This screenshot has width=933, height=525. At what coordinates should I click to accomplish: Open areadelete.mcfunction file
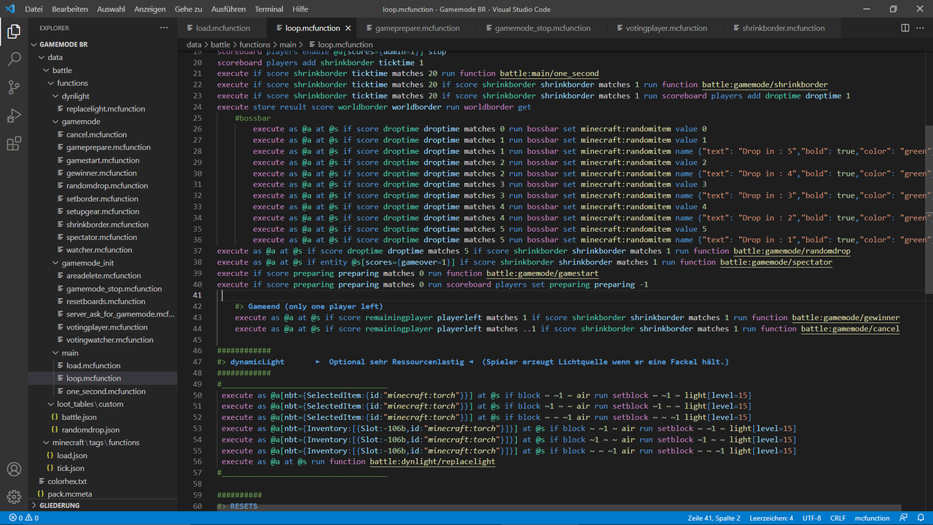point(104,276)
